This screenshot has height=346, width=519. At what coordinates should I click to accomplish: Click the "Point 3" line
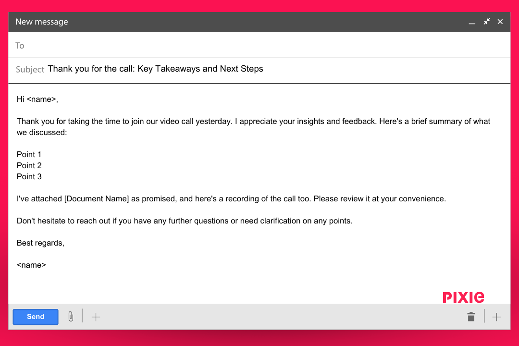[x=29, y=176]
